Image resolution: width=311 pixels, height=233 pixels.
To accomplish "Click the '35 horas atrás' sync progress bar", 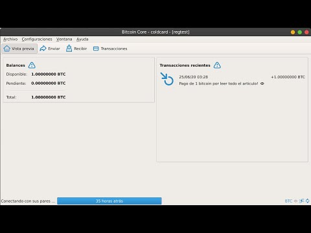I will (109, 201).
